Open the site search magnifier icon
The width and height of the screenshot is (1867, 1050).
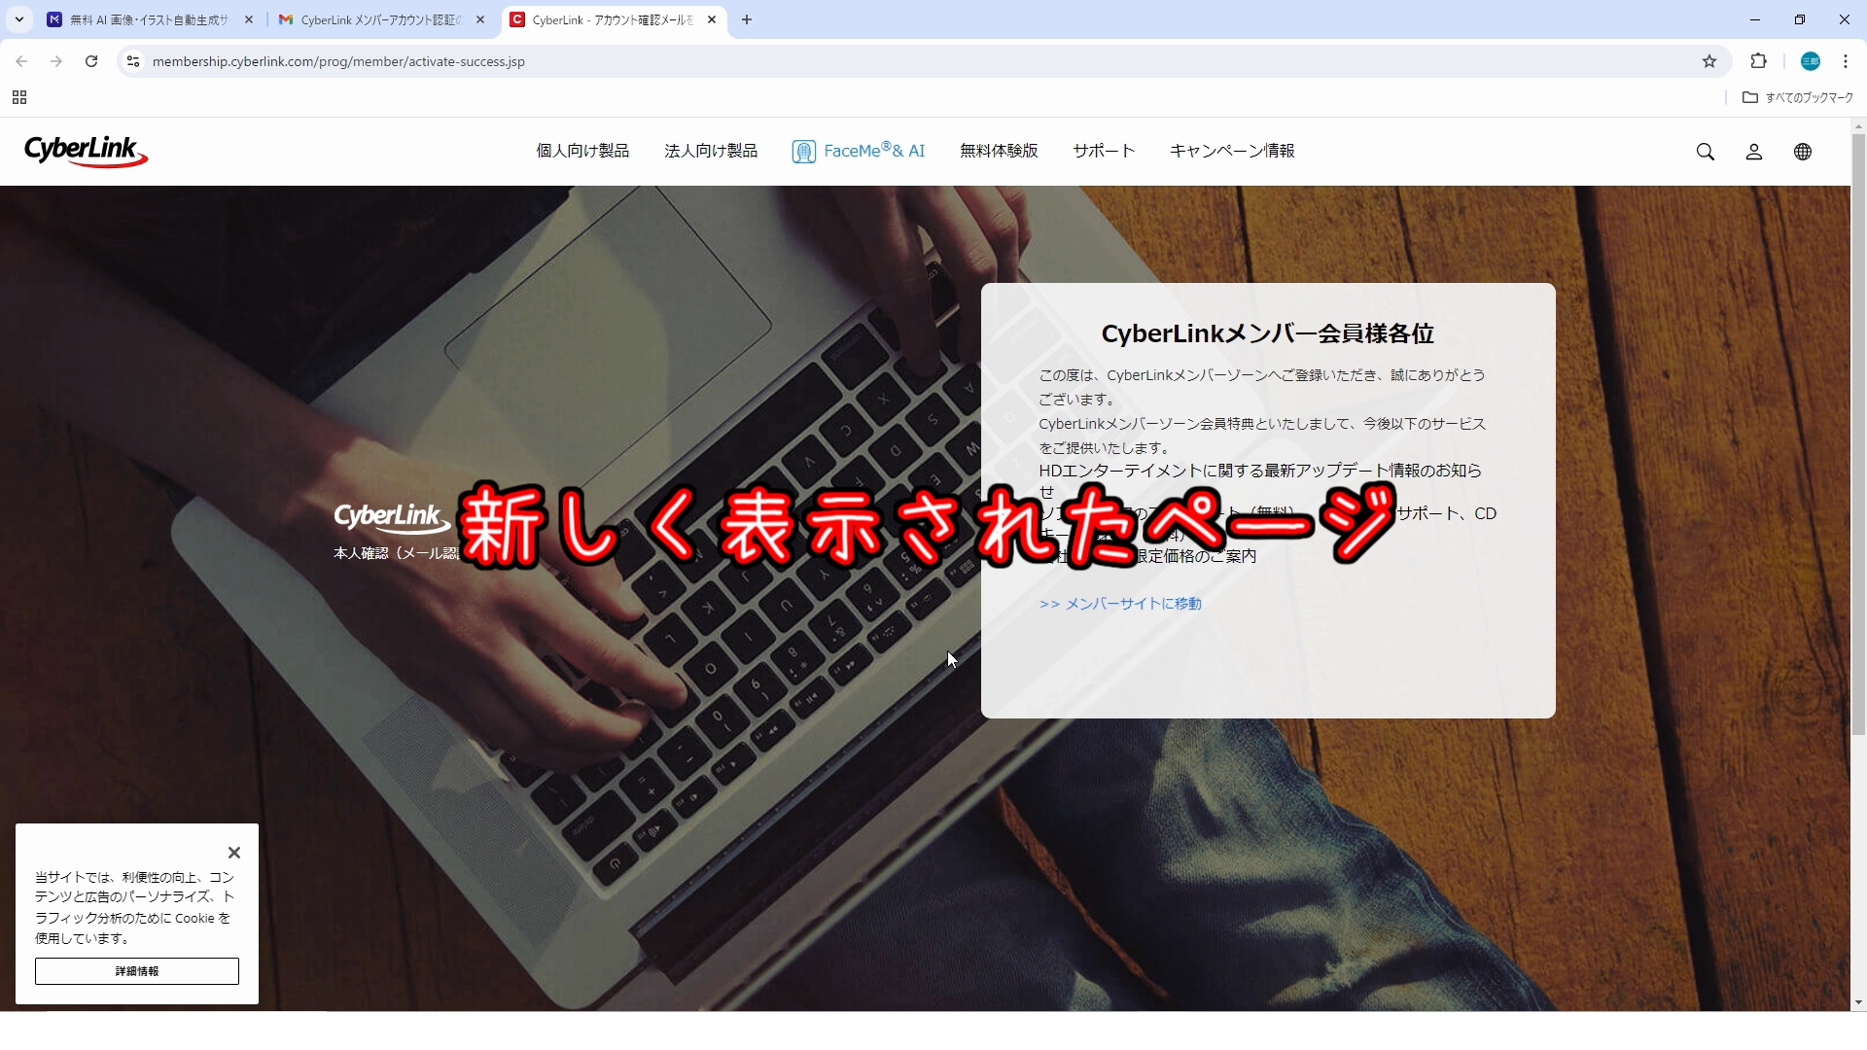click(x=1705, y=152)
